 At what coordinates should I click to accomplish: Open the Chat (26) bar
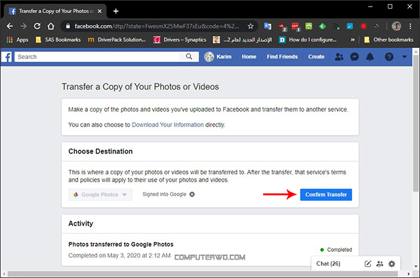click(328, 264)
